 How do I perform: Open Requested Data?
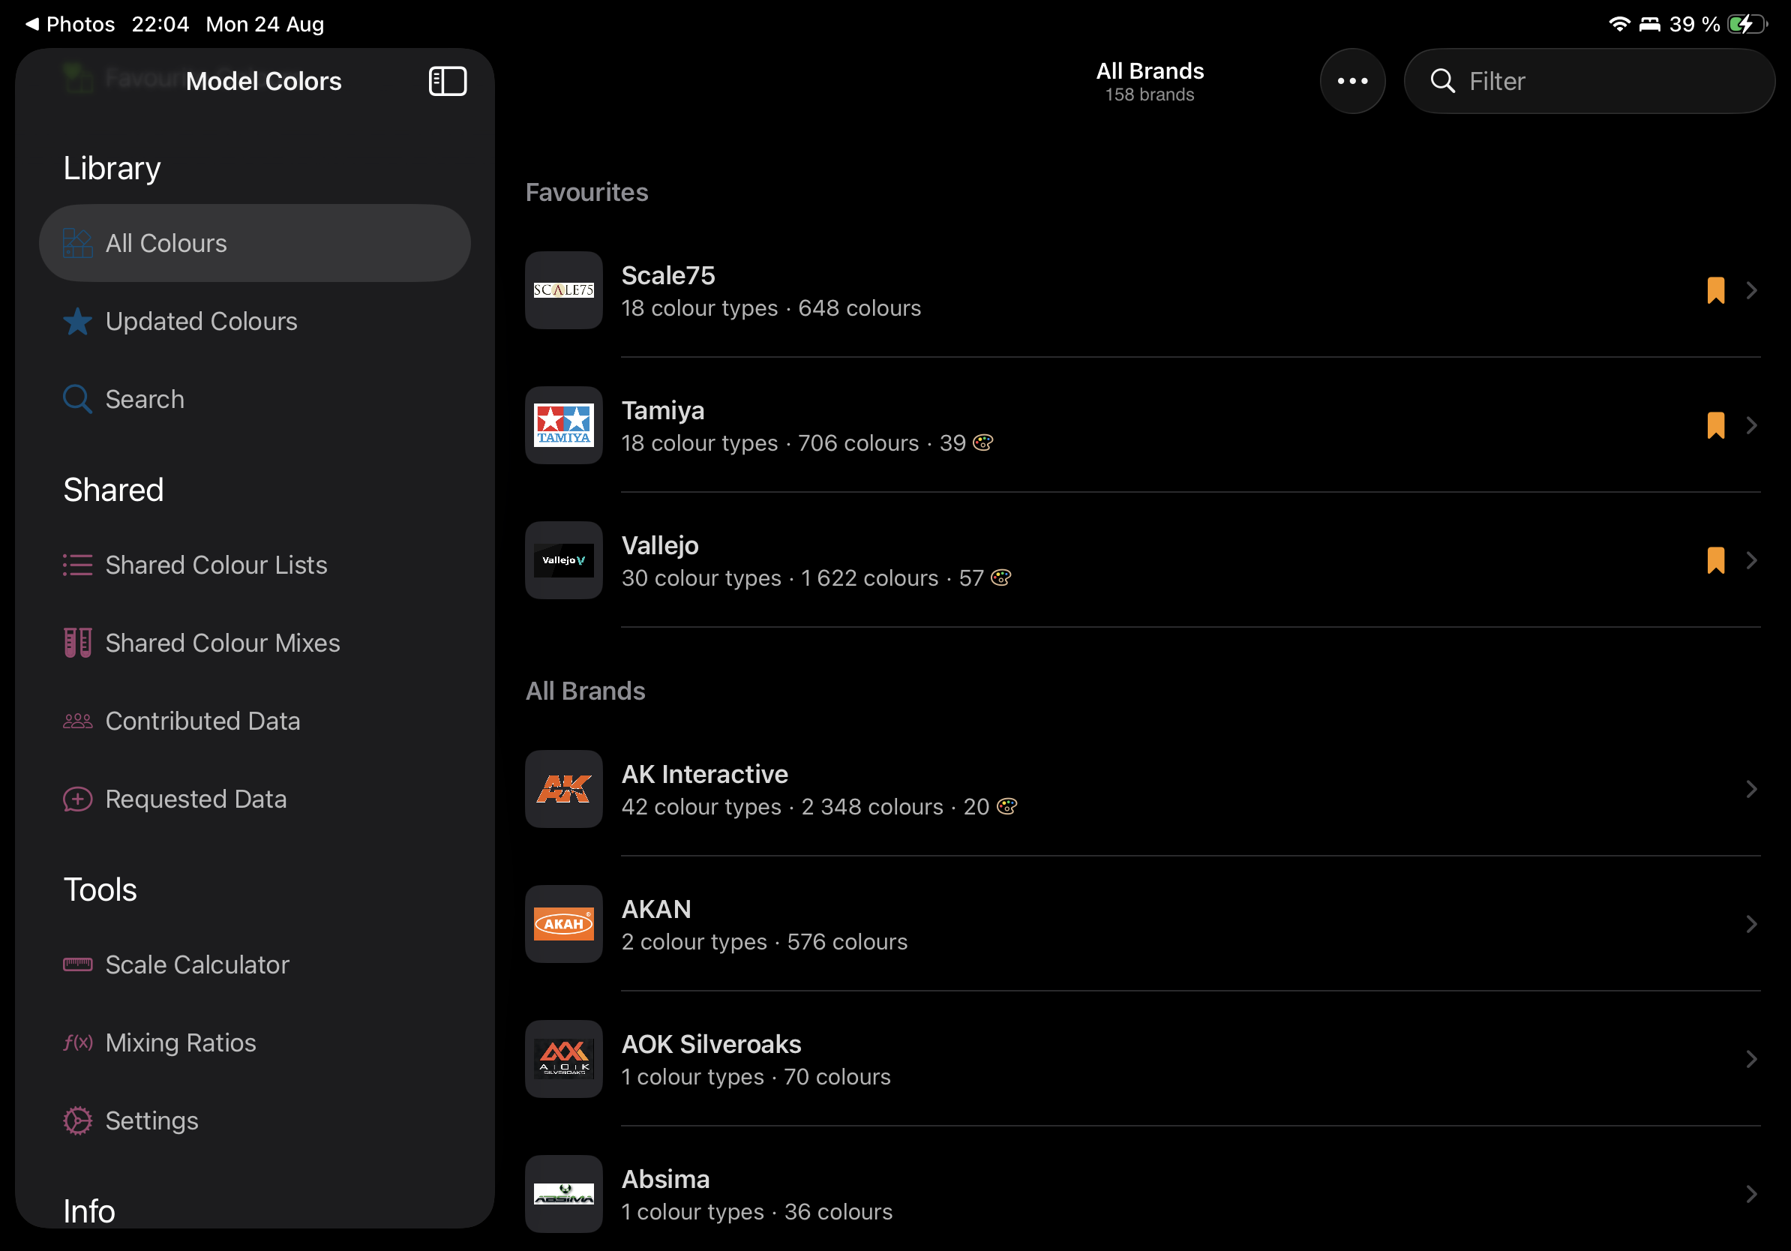tap(255, 799)
